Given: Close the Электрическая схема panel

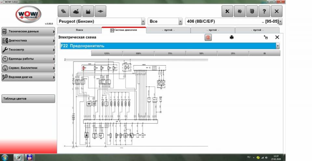Looking at the screenshot, I should pyautogui.click(x=277, y=37).
